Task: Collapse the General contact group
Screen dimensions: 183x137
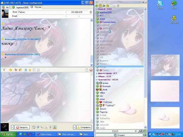Action: (x=97, y=9)
